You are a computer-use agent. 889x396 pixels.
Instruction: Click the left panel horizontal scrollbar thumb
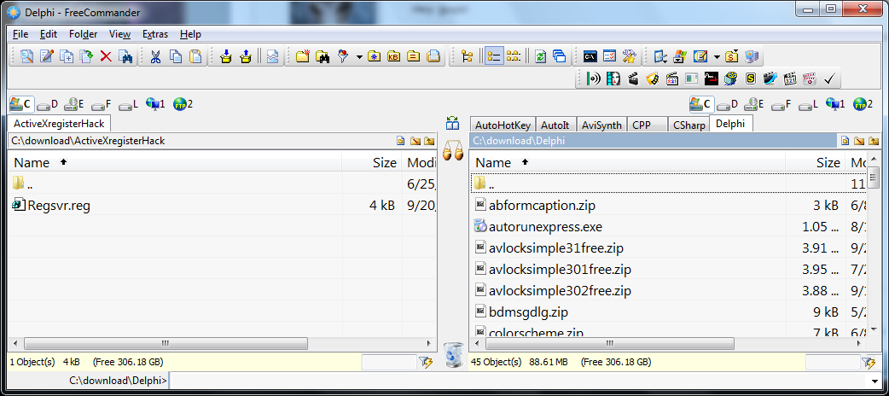point(166,343)
